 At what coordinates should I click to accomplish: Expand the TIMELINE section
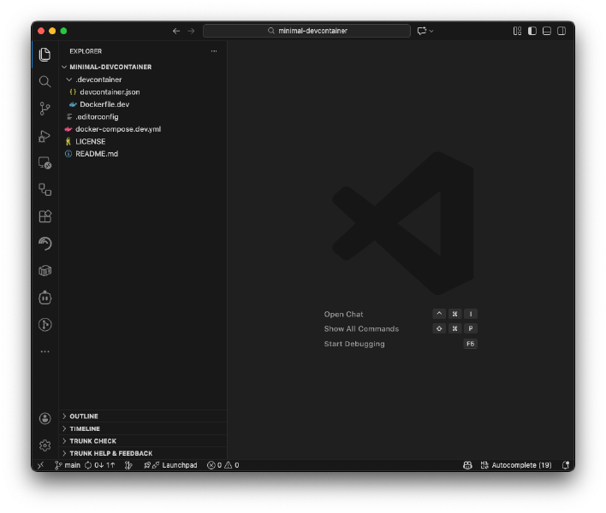143,428
